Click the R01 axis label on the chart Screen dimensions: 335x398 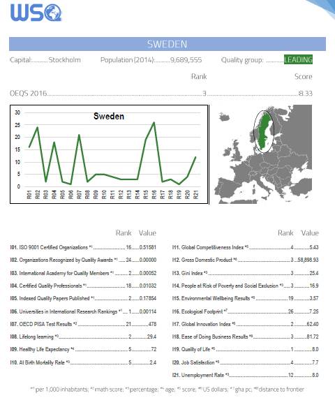pos(29,194)
